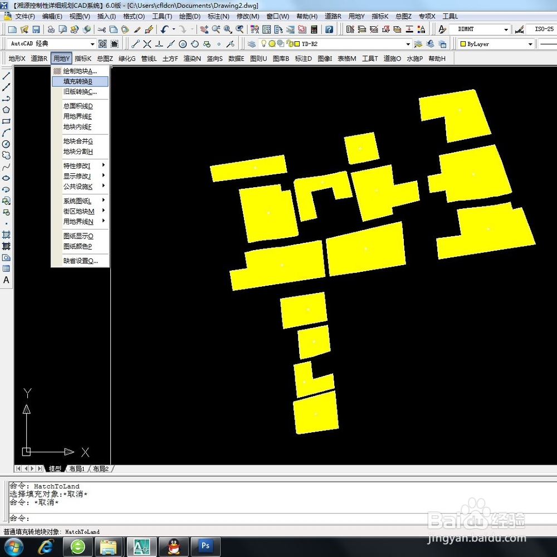
Task: Select the Ellipse draw tool
Action: coord(6,178)
